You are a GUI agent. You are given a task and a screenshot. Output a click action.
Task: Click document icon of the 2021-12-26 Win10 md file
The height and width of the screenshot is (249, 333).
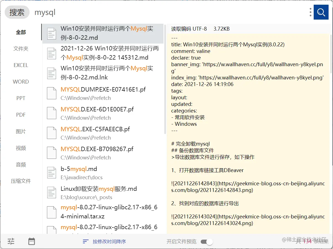pos(52,53)
